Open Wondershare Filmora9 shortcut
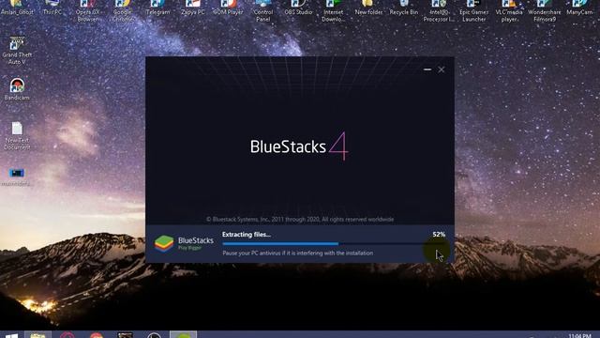Viewport: 600px width, 338px height. click(x=545, y=10)
